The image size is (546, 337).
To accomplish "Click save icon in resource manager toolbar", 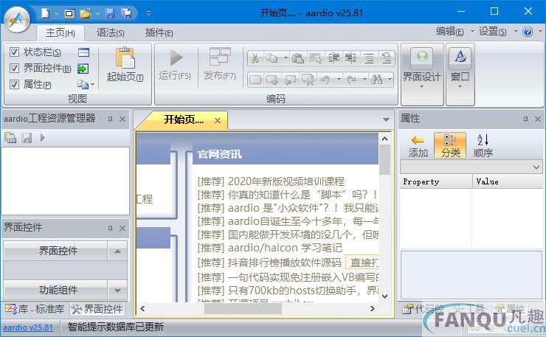I will [x=27, y=138].
